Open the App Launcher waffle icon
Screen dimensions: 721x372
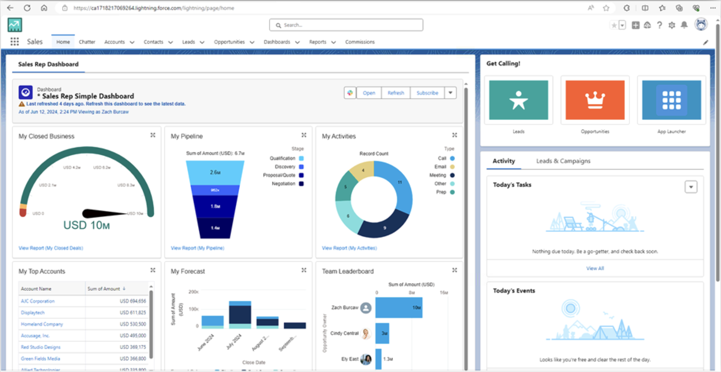click(14, 41)
